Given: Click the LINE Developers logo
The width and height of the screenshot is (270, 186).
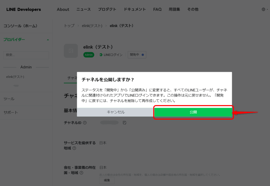Looking at the screenshot, I should [x=23, y=10].
